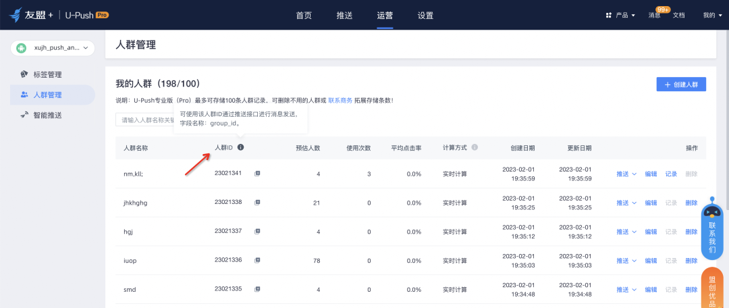Image resolution: width=729 pixels, height=308 pixels.
Task: Expand 推送 dropdown for iuop row
Action: click(x=626, y=261)
